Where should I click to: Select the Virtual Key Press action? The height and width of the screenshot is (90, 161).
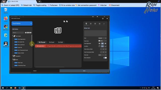coord(20,65)
